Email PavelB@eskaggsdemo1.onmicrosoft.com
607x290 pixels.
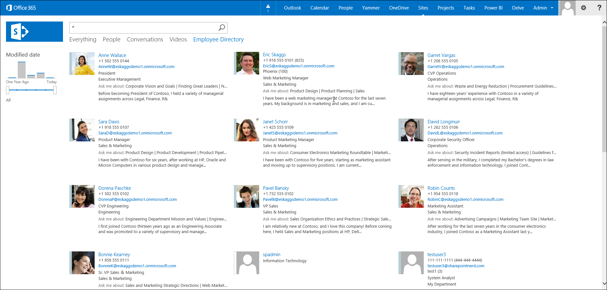[x=300, y=199]
